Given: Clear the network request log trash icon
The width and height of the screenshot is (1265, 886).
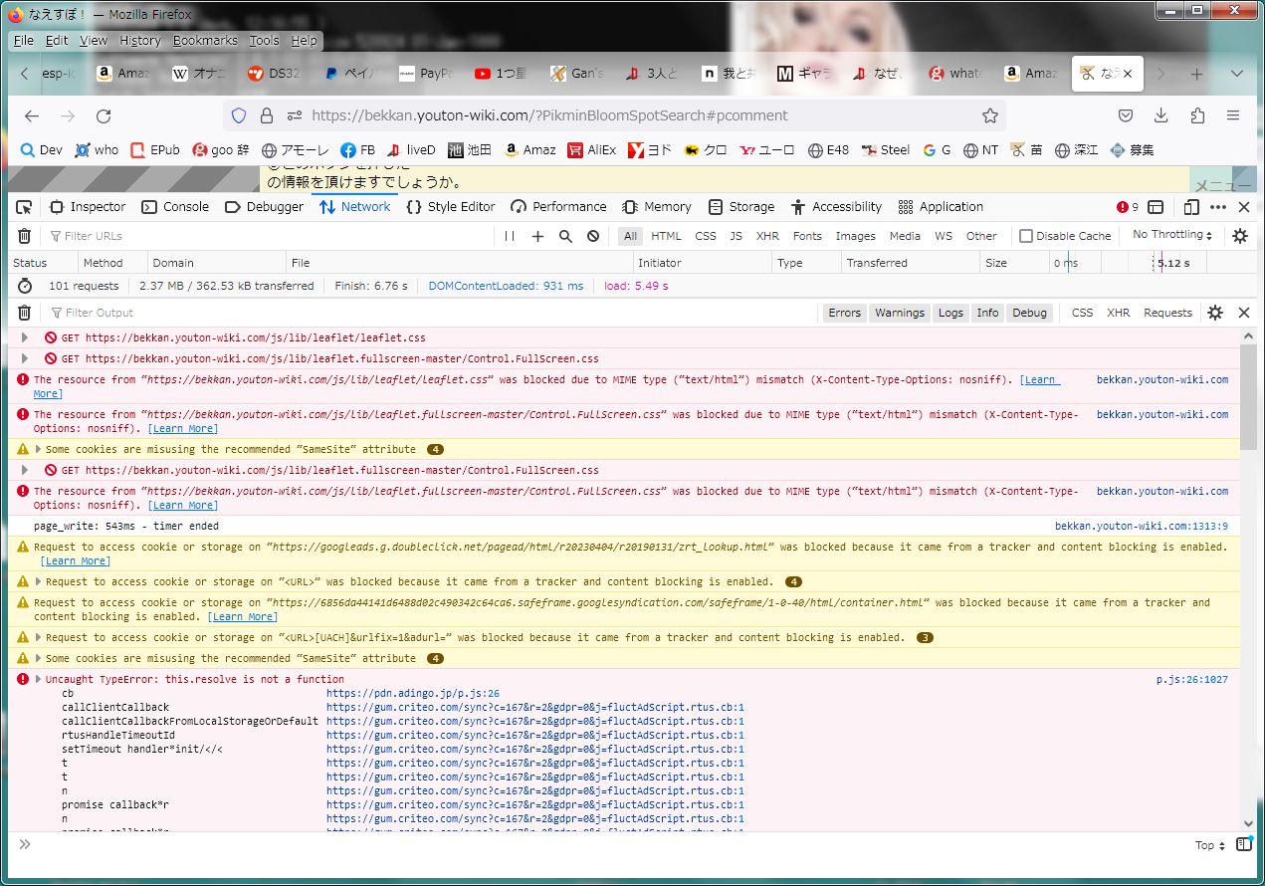Looking at the screenshot, I should point(24,236).
